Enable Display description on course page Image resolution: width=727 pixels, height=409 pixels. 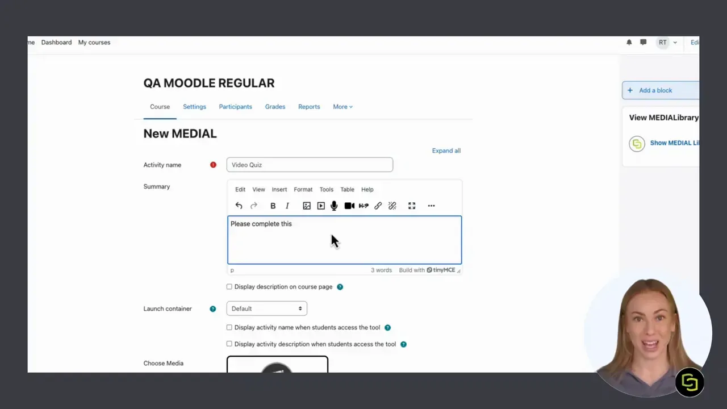coord(229,287)
